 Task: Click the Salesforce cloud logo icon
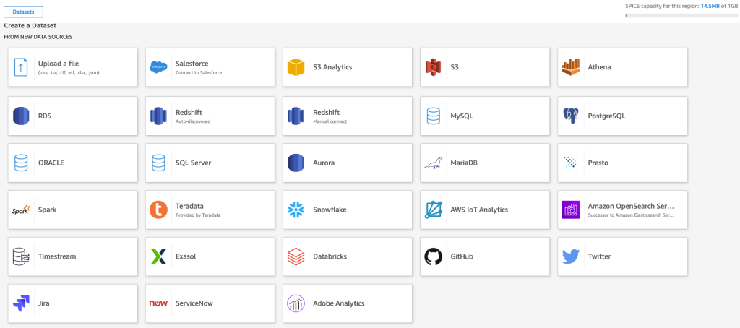(158, 67)
